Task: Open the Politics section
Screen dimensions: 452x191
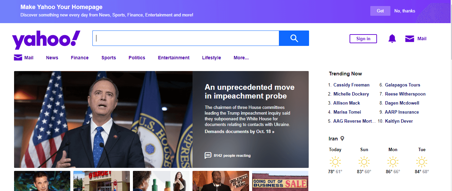Action: pos(137,58)
